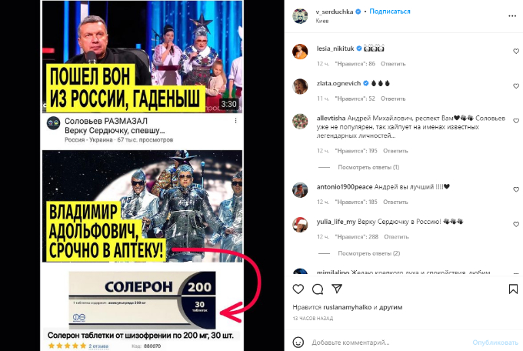The image size is (523, 351).
Task: Expand replies under allevtisha's comment
Action: (x=368, y=167)
